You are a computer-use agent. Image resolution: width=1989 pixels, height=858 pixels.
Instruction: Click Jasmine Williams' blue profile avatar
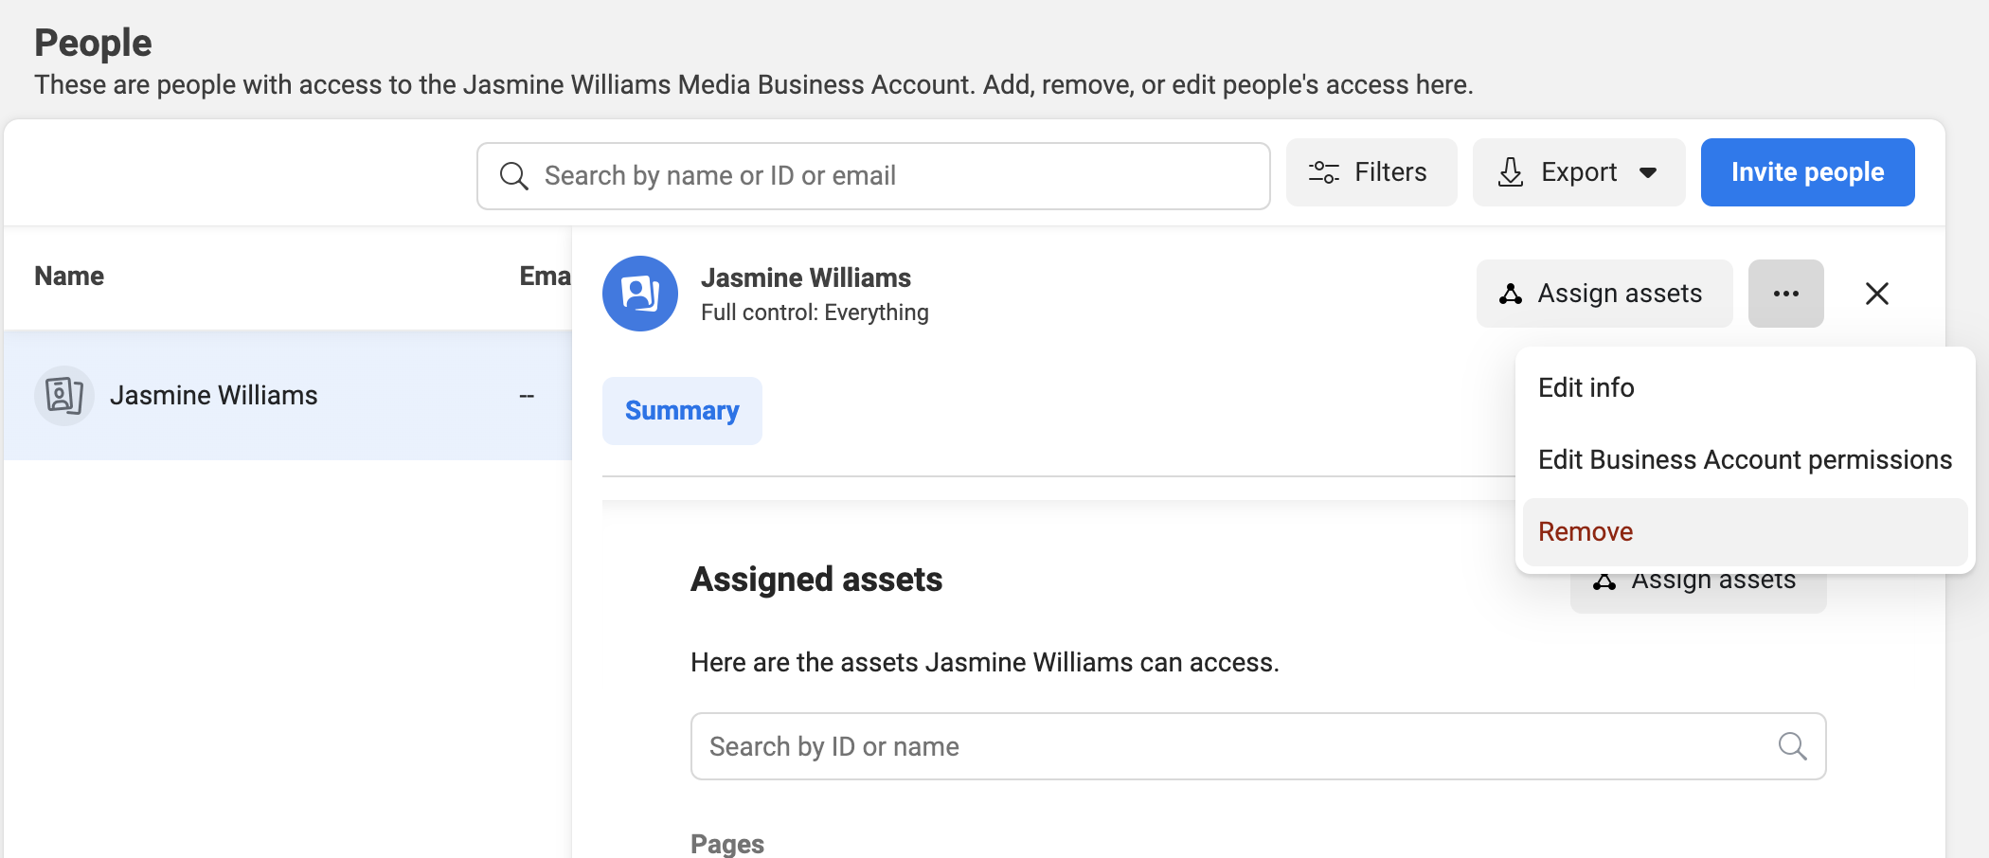(x=640, y=294)
